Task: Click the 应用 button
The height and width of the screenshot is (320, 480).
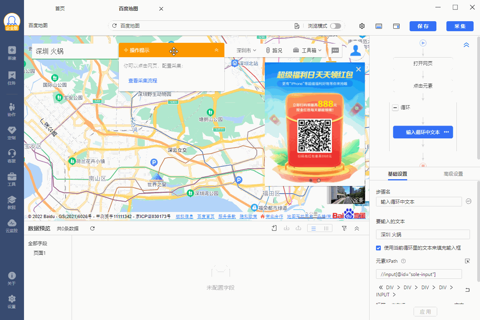Action: click(425, 312)
